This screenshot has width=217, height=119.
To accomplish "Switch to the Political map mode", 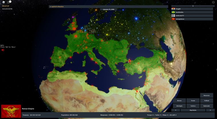I will [206, 101].
